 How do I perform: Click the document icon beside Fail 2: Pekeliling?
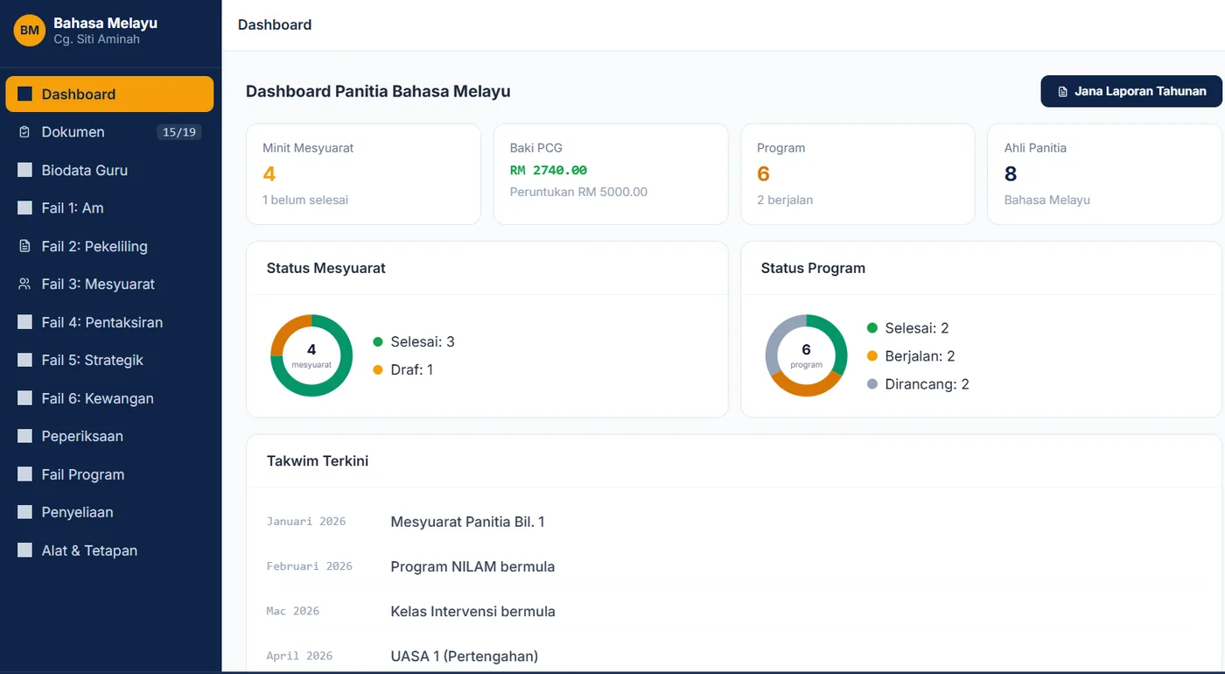pyautogui.click(x=24, y=246)
